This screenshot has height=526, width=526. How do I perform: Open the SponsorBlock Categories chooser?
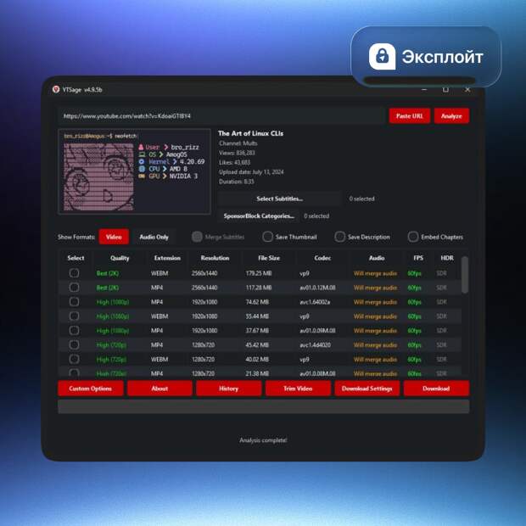coord(259,216)
